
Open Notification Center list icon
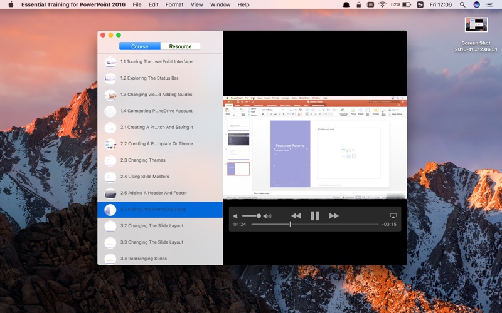click(489, 4)
